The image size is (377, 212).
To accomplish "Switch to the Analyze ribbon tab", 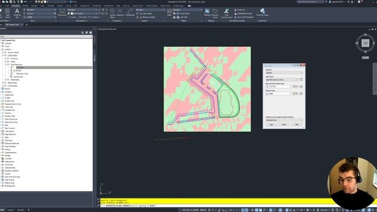I will 34,5.
